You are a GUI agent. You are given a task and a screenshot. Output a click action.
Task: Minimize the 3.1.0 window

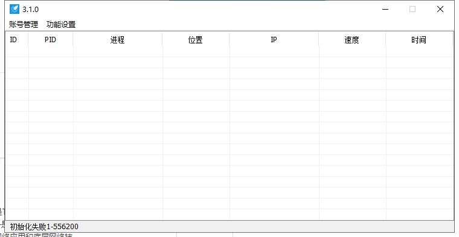[x=385, y=10]
